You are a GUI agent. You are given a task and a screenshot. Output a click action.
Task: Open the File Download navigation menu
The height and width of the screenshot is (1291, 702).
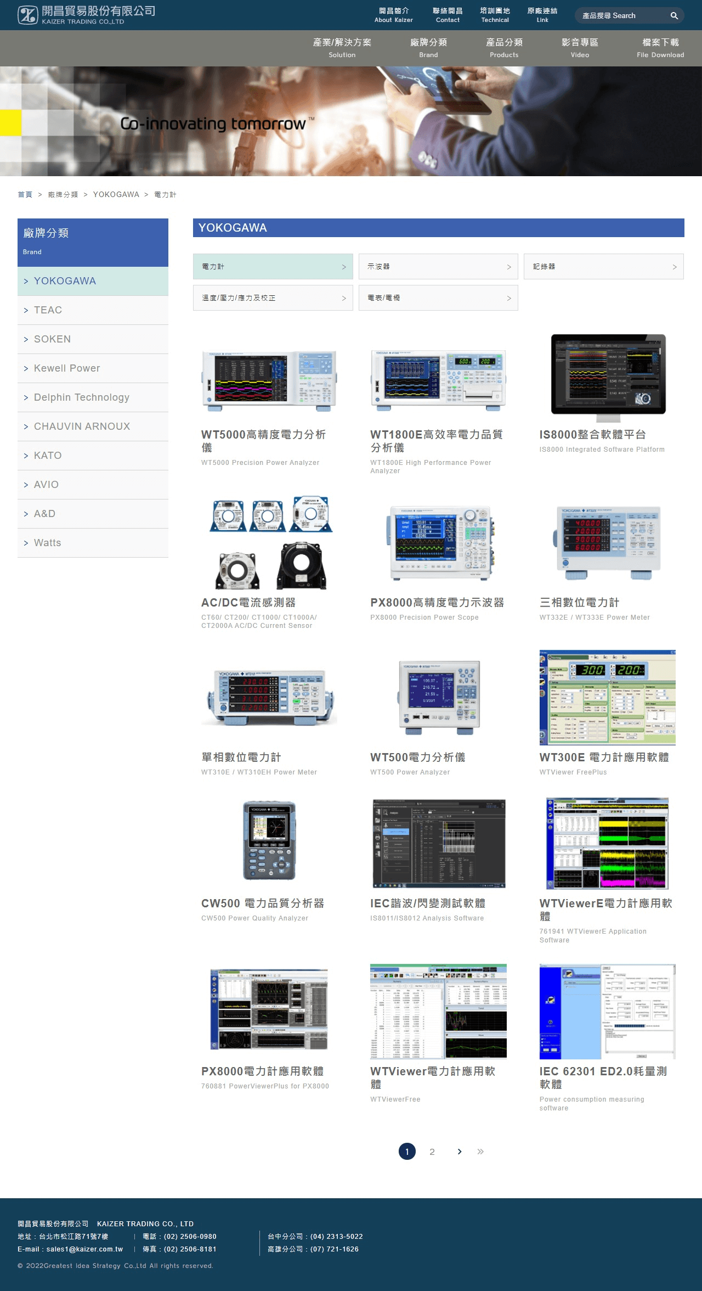[x=660, y=48]
